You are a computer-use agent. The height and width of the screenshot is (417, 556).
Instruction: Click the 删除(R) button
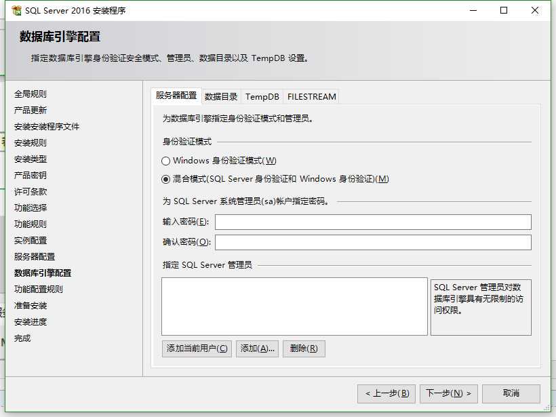304,349
